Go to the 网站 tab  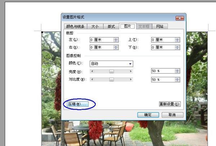(x=159, y=26)
